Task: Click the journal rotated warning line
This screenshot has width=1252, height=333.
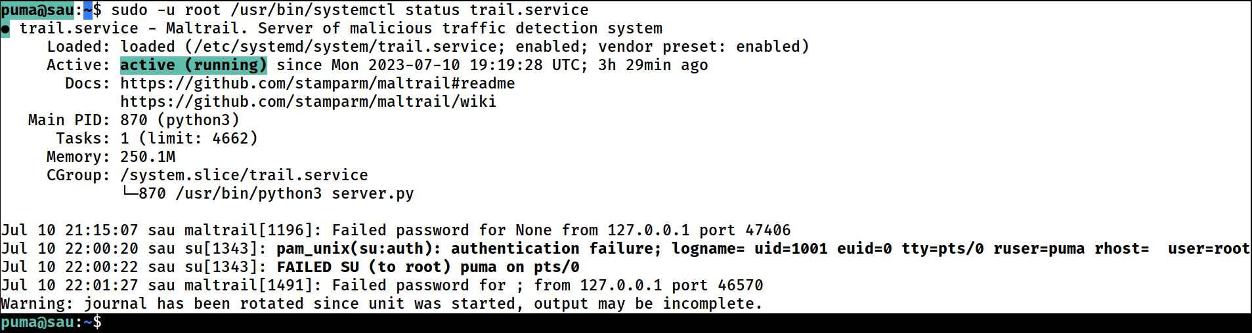Action: 381,304
